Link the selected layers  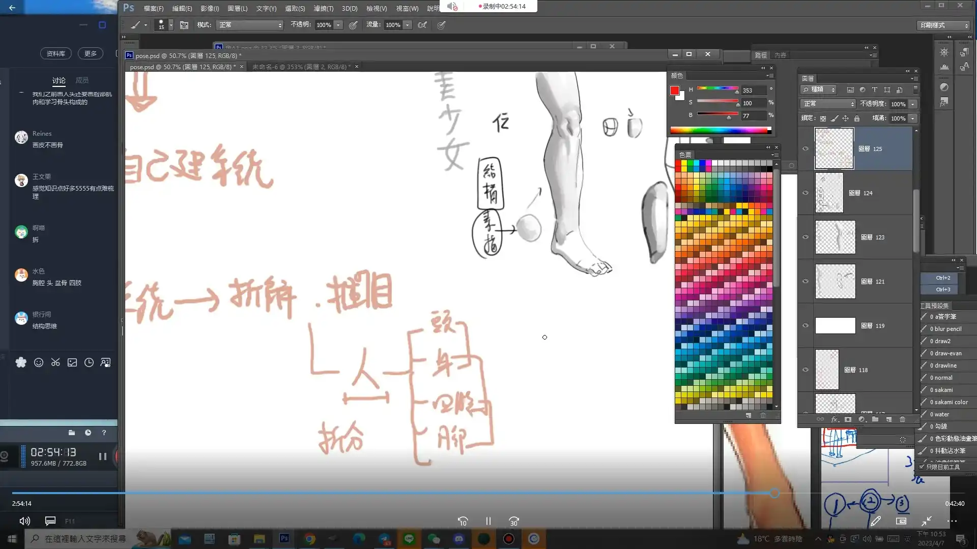821,419
